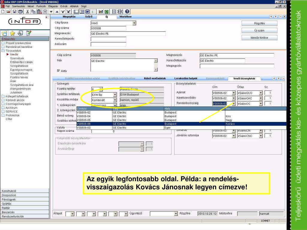
Task: Paste using the clipboard toolbar icon
Action: (x=39, y=12)
